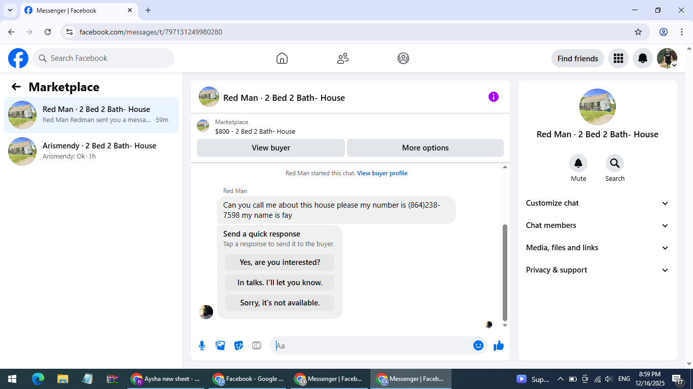Navigate back in browser

(x=11, y=32)
